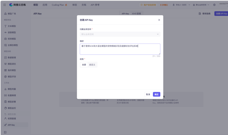Open the 模型 top menu
This screenshot has height=135, width=228.
(36, 5)
